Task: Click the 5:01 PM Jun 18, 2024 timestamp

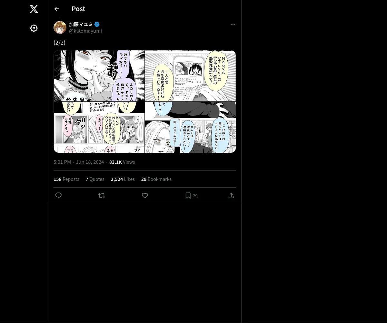Action: click(79, 162)
